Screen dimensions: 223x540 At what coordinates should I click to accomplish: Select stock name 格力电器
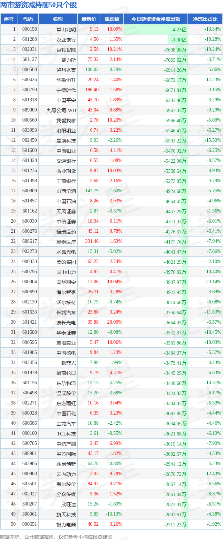[66, 524]
